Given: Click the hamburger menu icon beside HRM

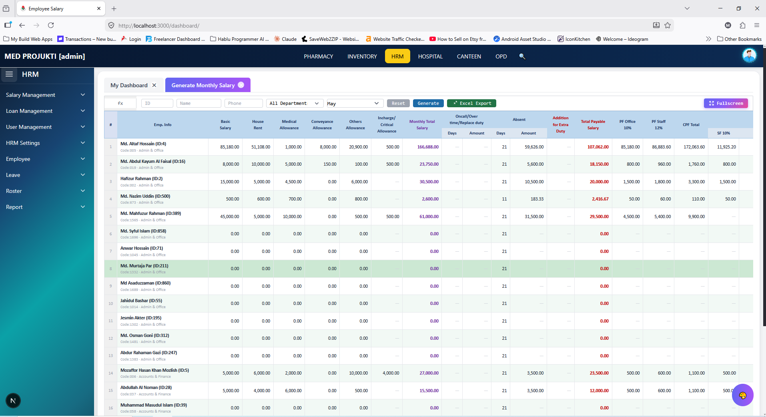Looking at the screenshot, I should [9, 74].
